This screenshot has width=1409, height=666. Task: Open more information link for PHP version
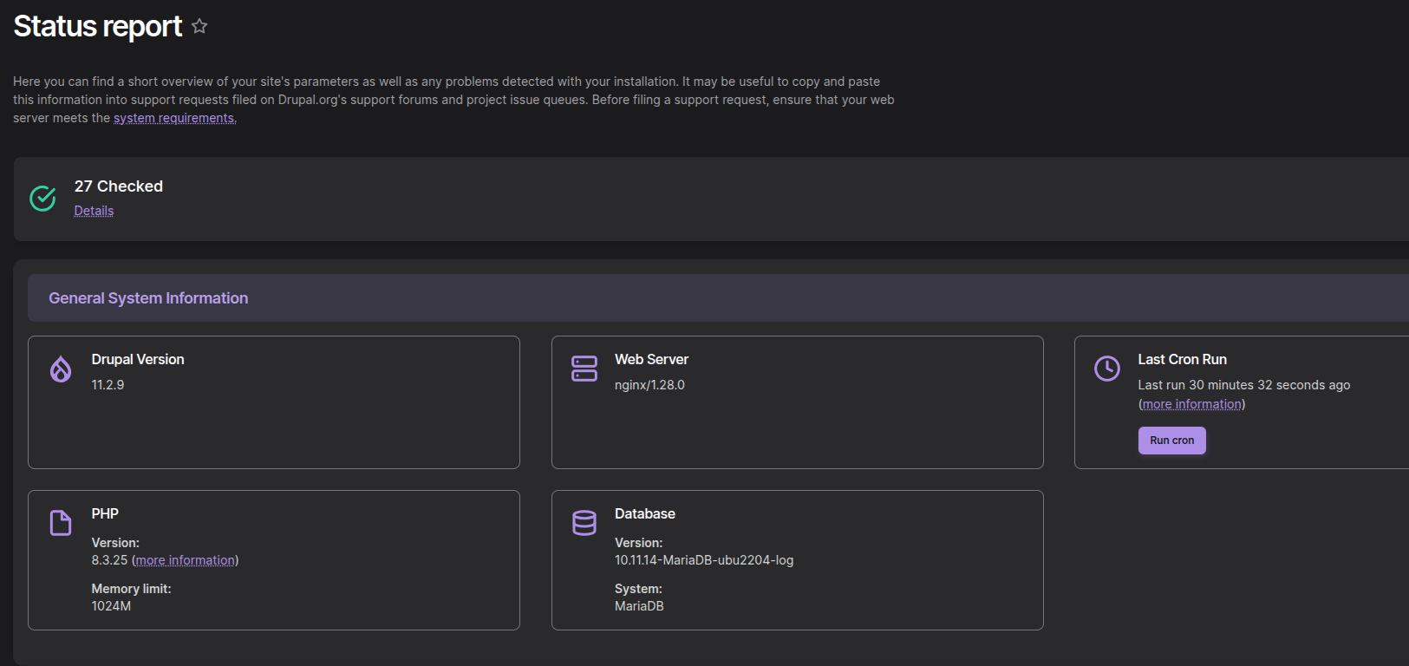pos(185,560)
